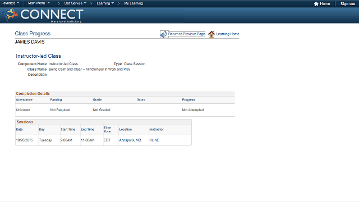Click the Home link text

325,4
